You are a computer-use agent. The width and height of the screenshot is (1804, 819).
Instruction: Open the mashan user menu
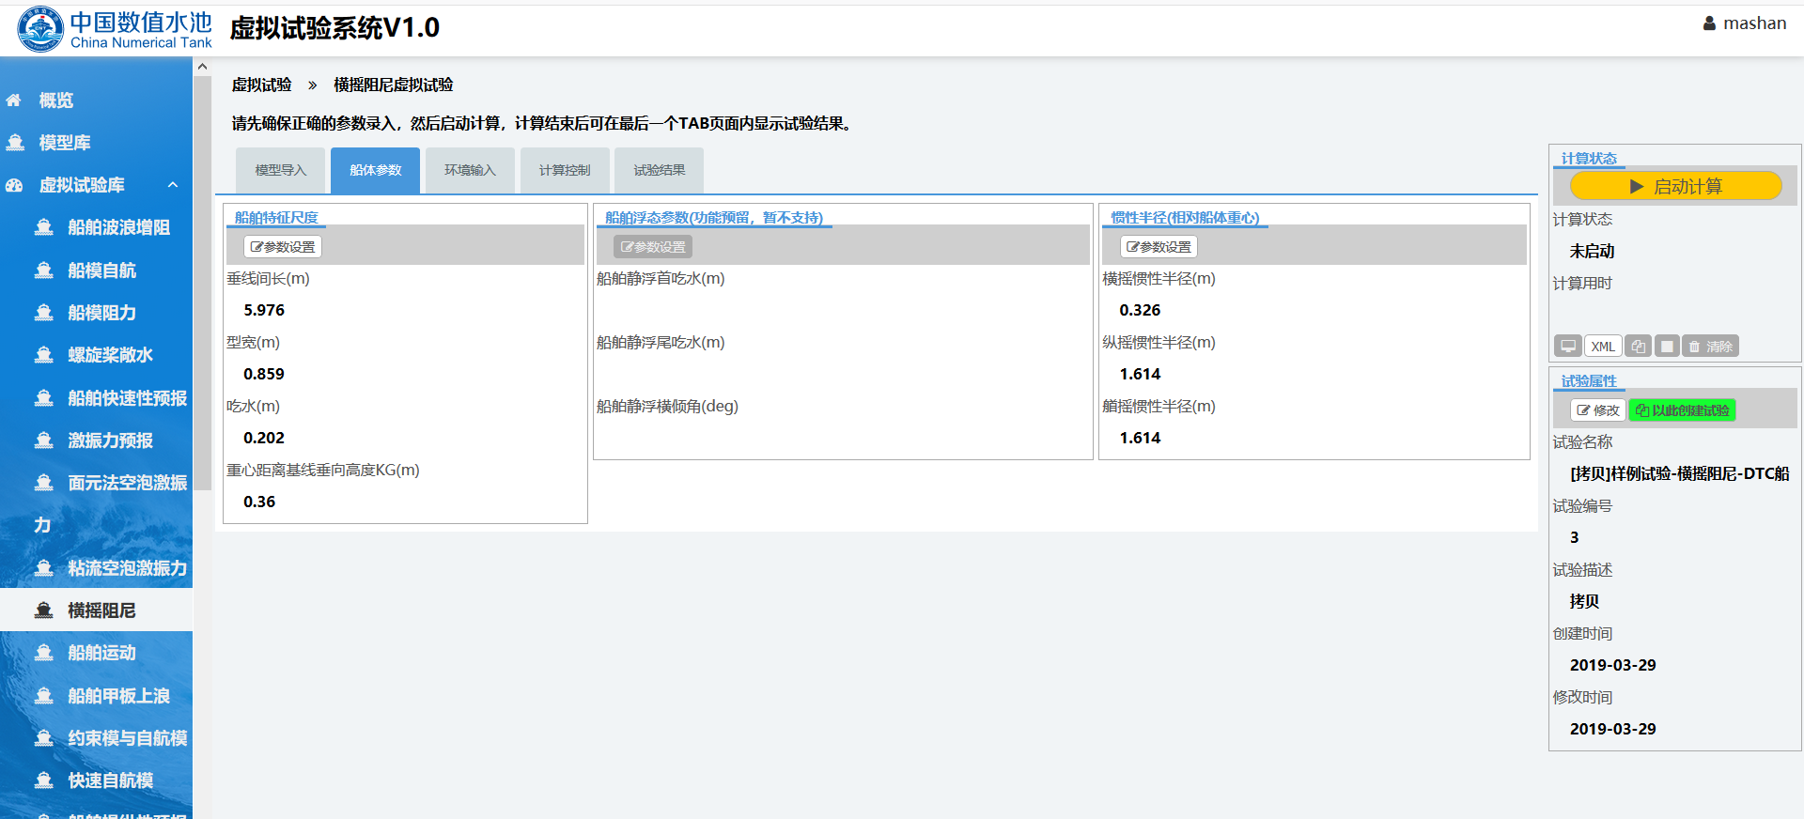coord(1744,23)
